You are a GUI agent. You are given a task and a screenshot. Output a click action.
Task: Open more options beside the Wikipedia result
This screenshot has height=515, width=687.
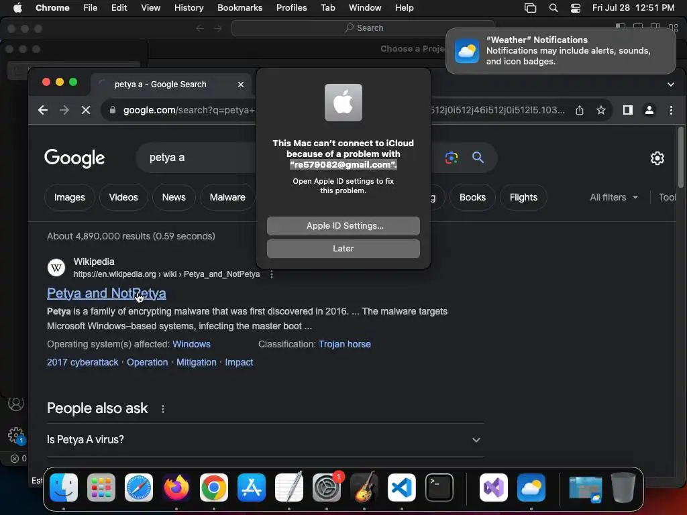272,274
